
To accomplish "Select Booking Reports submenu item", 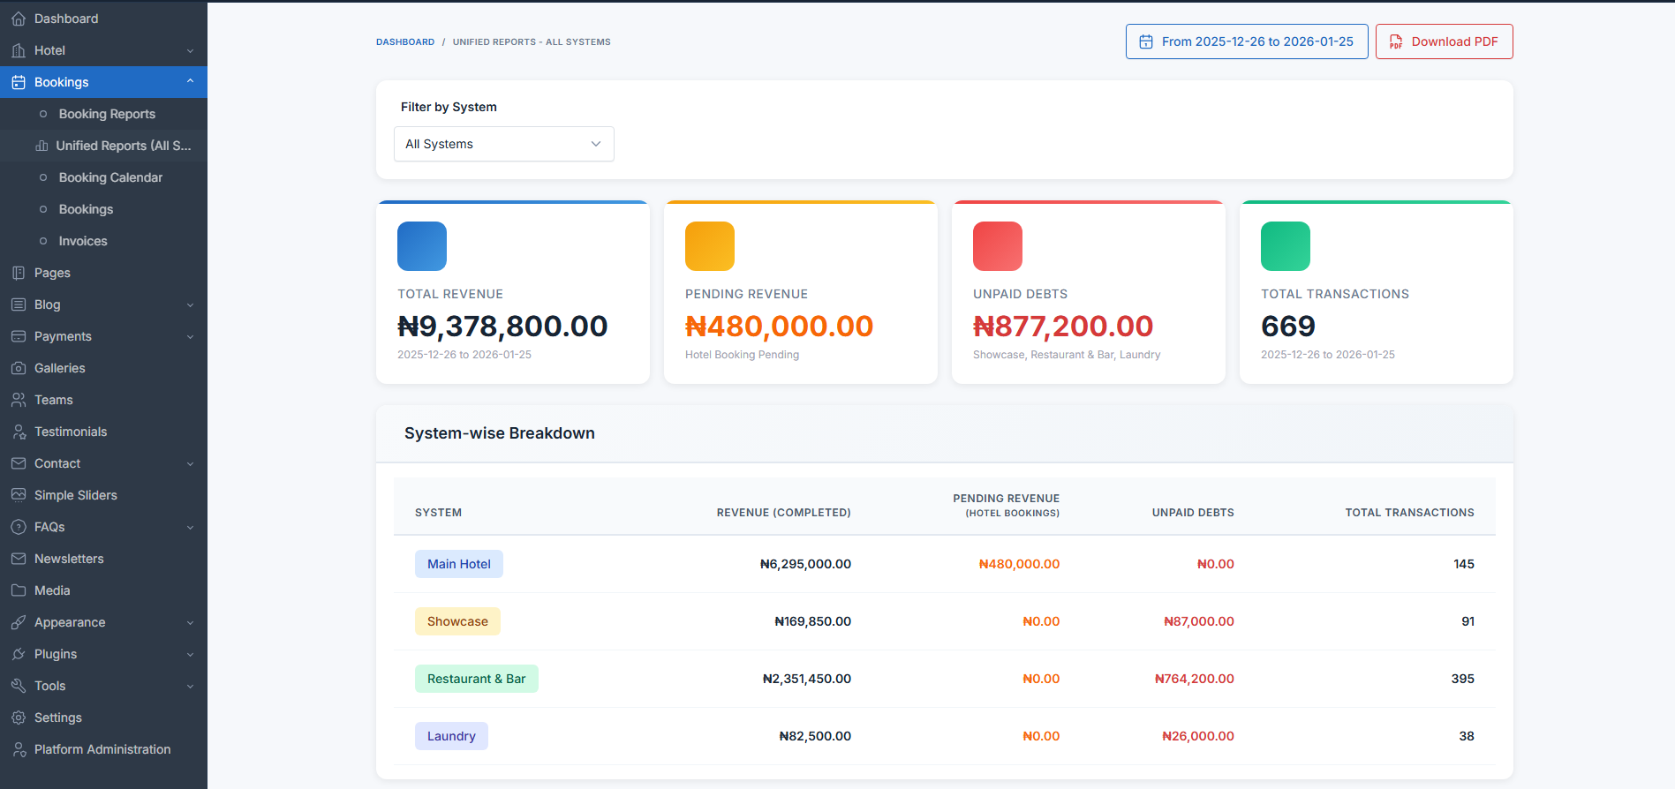I will [x=107, y=114].
